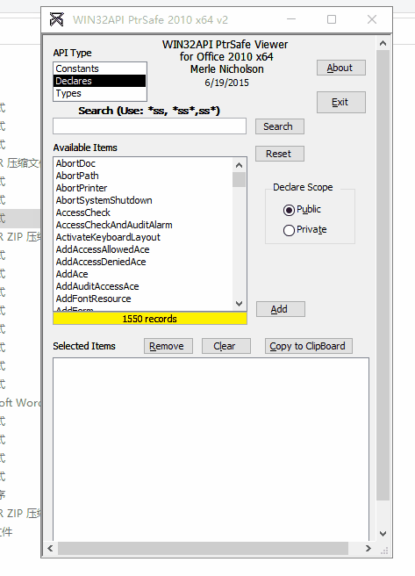Click the app icon in title bar
This screenshot has width=415, height=576.
click(x=57, y=19)
